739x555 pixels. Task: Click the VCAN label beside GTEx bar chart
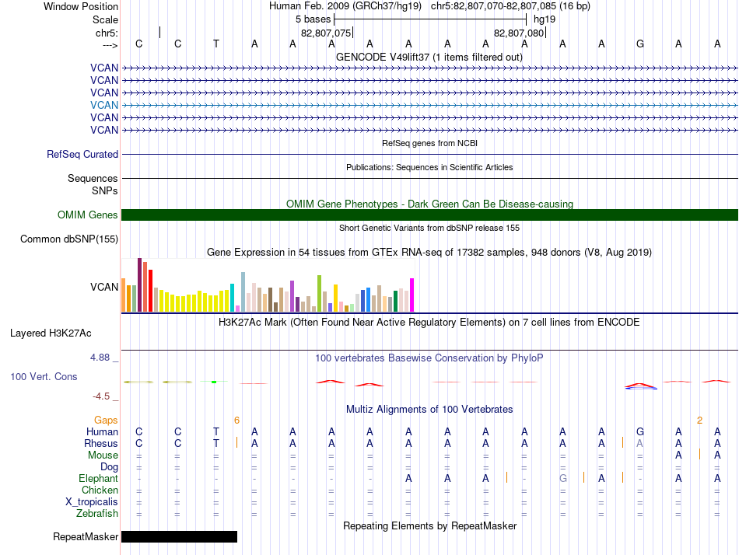pos(104,287)
